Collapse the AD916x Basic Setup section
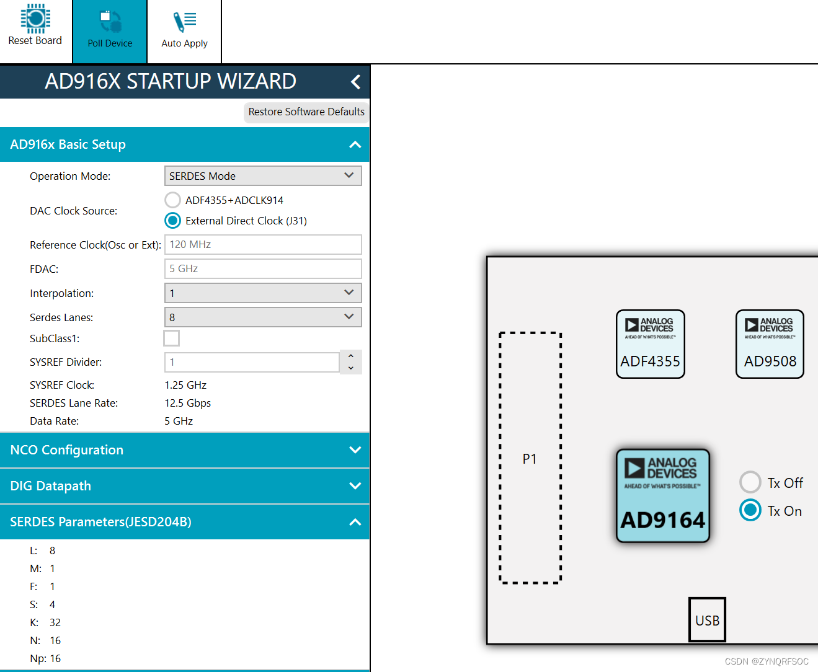 (355, 144)
